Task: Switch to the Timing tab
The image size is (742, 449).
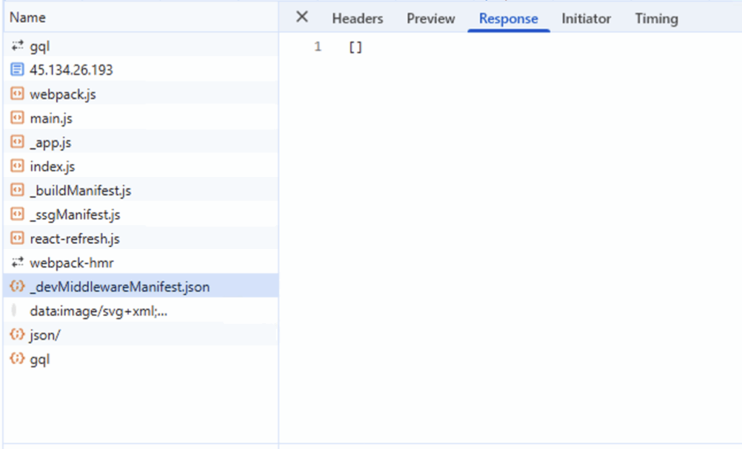Action: click(x=656, y=19)
